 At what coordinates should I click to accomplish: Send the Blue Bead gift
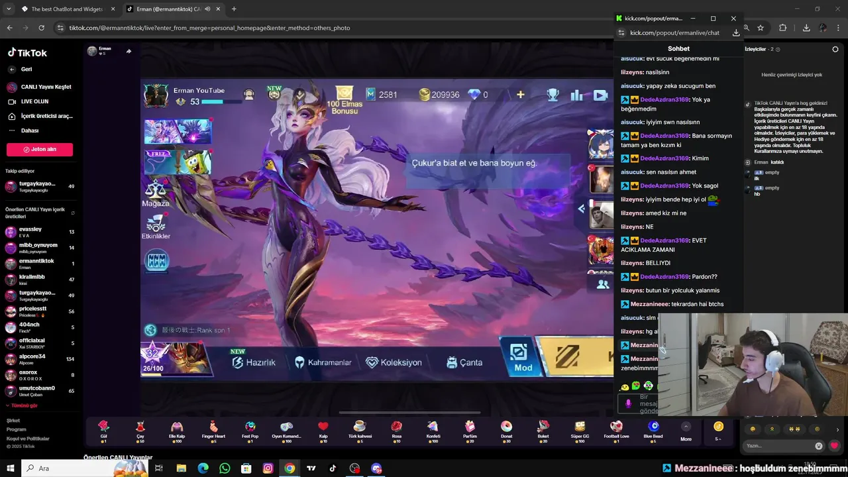click(653, 430)
